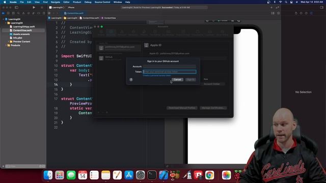Open App Store from the dock
Viewport: 326px width, 183px height.
[129, 175]
